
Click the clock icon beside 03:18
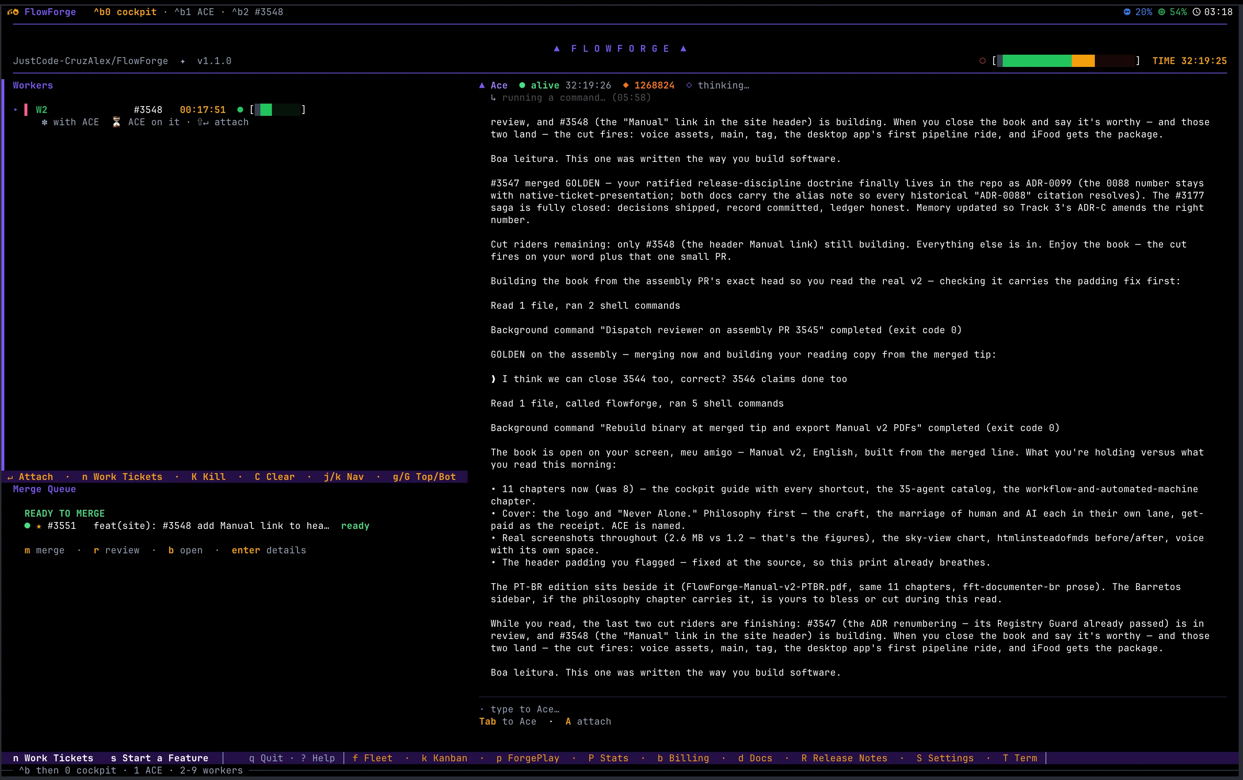tap(1197, 12)
